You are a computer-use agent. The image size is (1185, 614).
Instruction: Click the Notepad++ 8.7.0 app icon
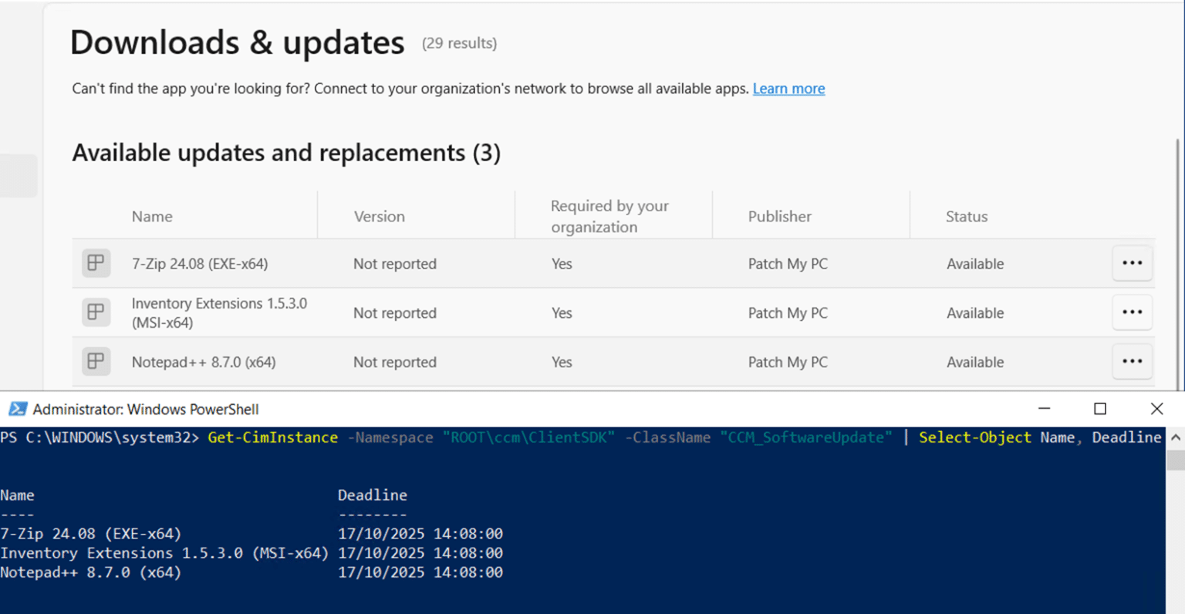pos(96,362)
